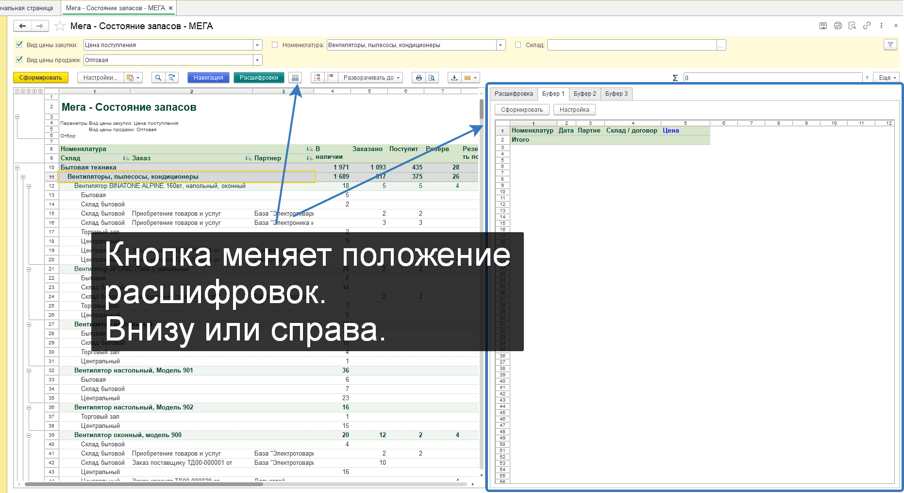Open Номенклатура field dropdown arrow
The height and width of the screenshot is (493, 904).
(x=501, y=45)
